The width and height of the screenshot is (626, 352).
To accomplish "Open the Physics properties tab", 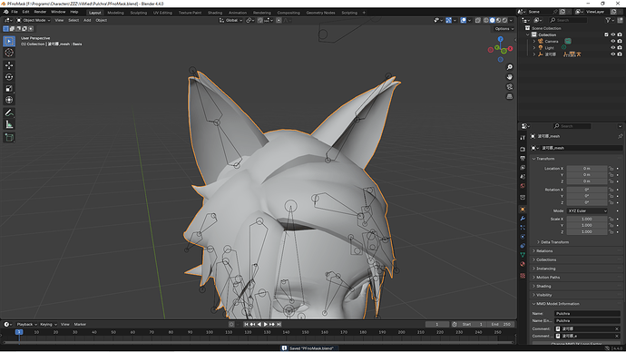I will click(x=523, y=237).
